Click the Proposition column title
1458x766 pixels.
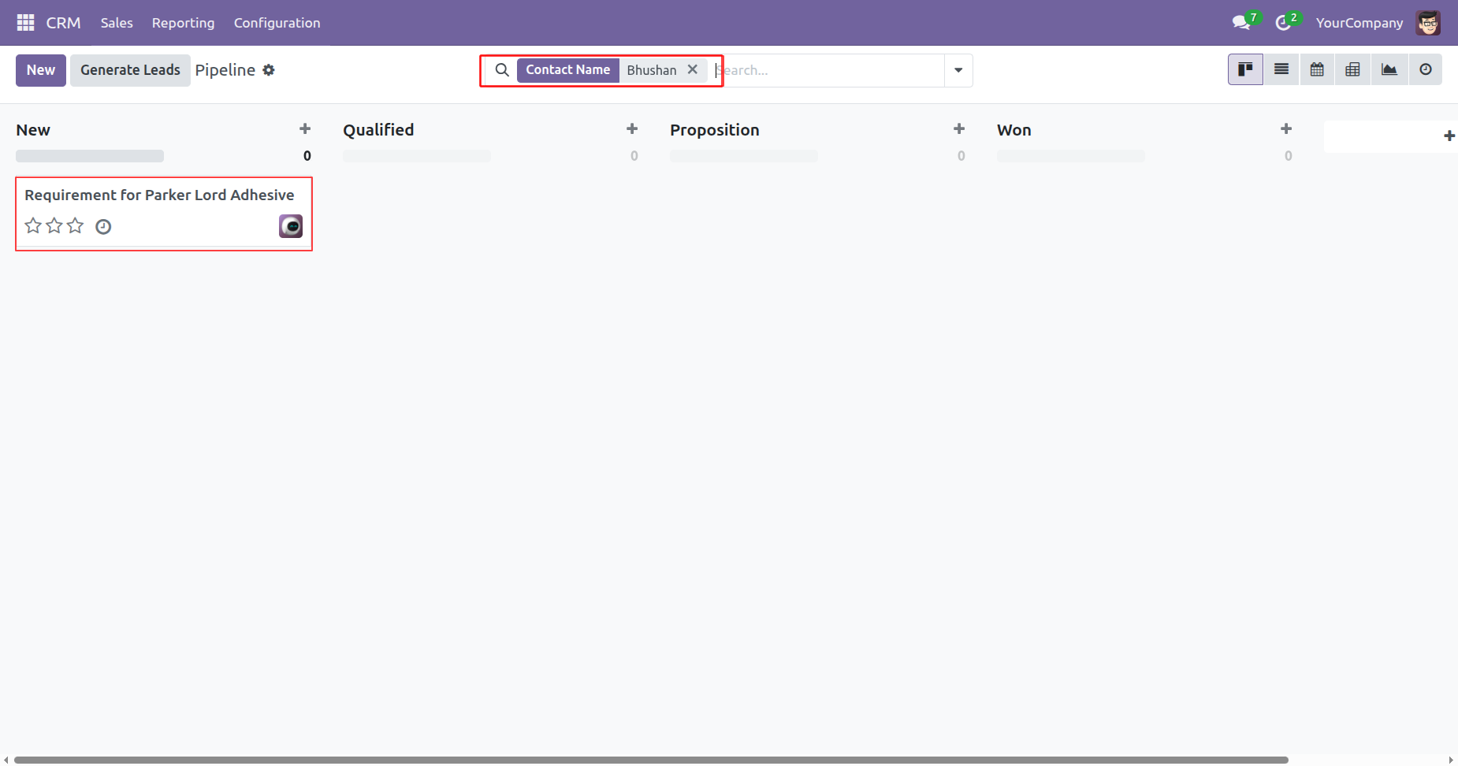(715, 130)
